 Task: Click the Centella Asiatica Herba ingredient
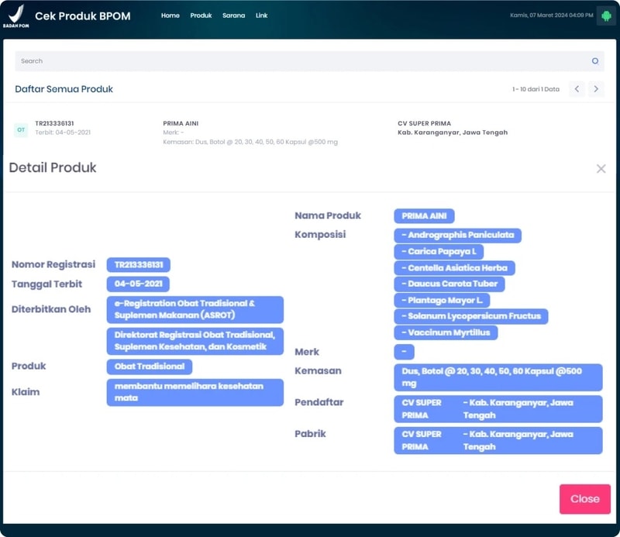pos(455,268)
